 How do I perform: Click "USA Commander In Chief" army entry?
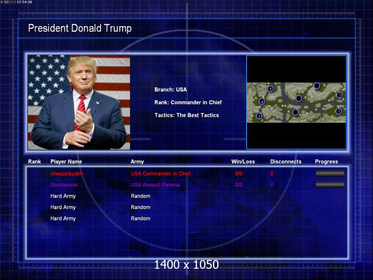(160, 174)
